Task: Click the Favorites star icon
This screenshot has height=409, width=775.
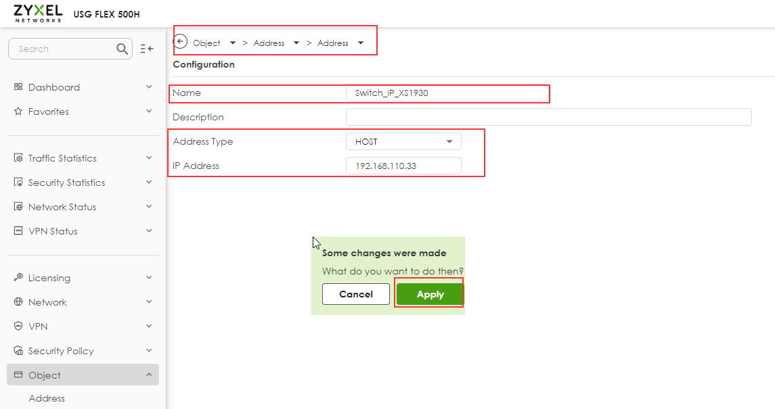Action: pos(18,112)
